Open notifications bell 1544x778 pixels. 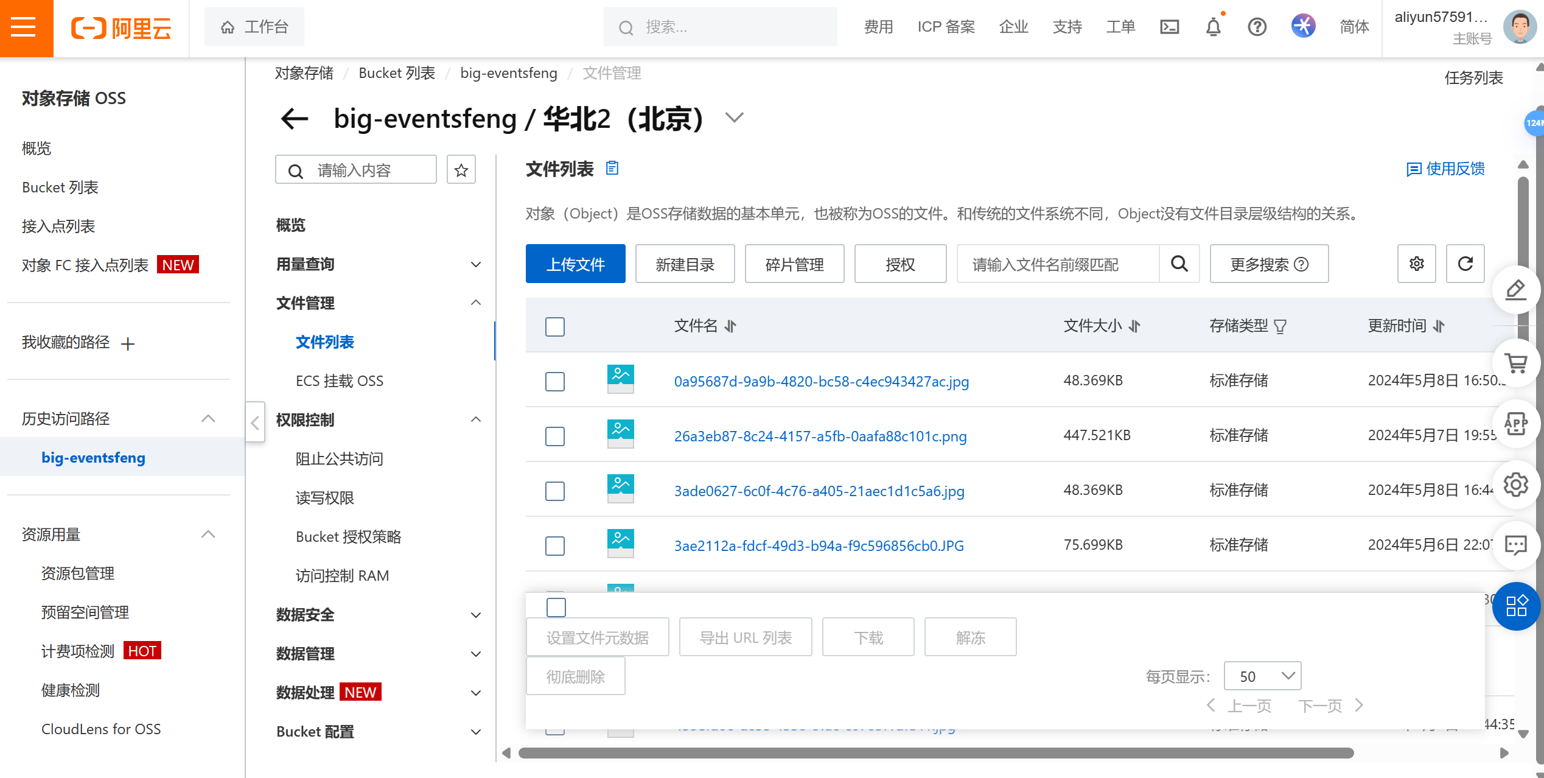(x=1213, y=27)
